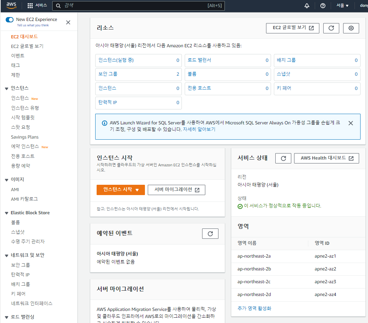Open 인스턴스 유형 in sidebar
Viewport: 368px width, 323px height.
pos(25,108)
